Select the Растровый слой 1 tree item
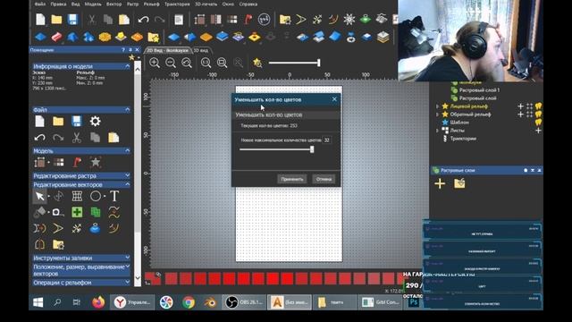This screenshot has width=572, height=322. coord(479,89)
